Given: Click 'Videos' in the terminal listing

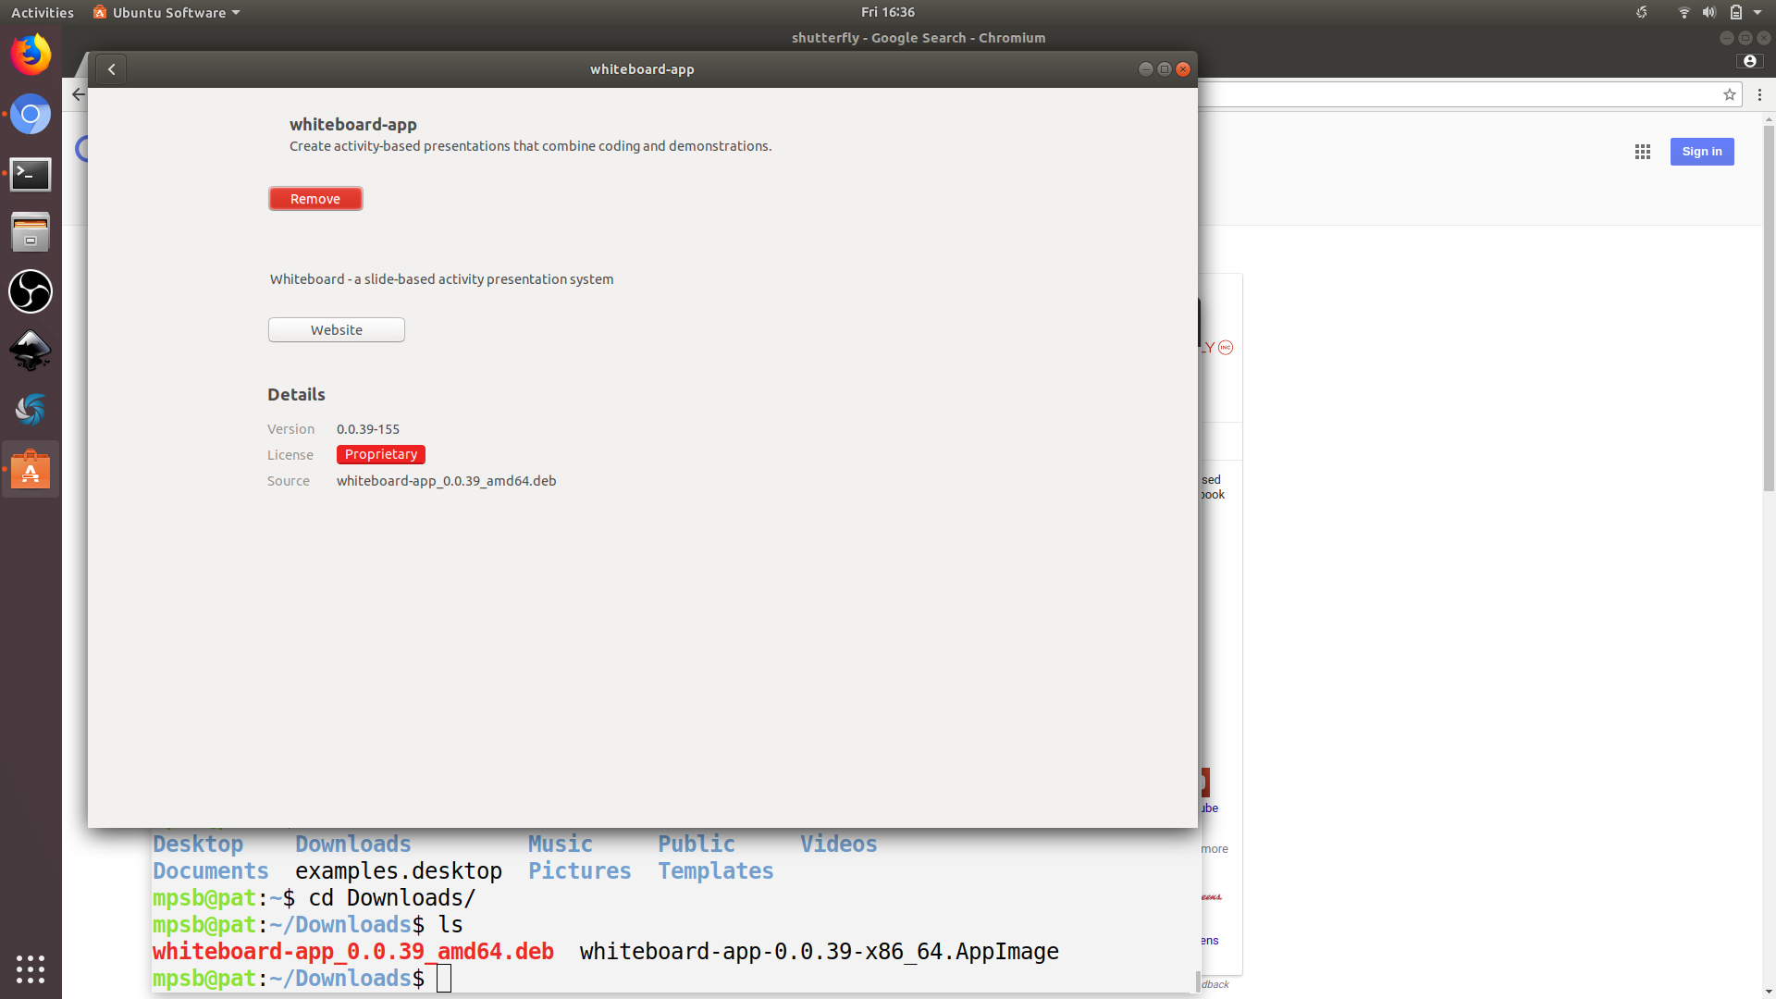Looking at the screenshot, I should [x=839, y=845].
